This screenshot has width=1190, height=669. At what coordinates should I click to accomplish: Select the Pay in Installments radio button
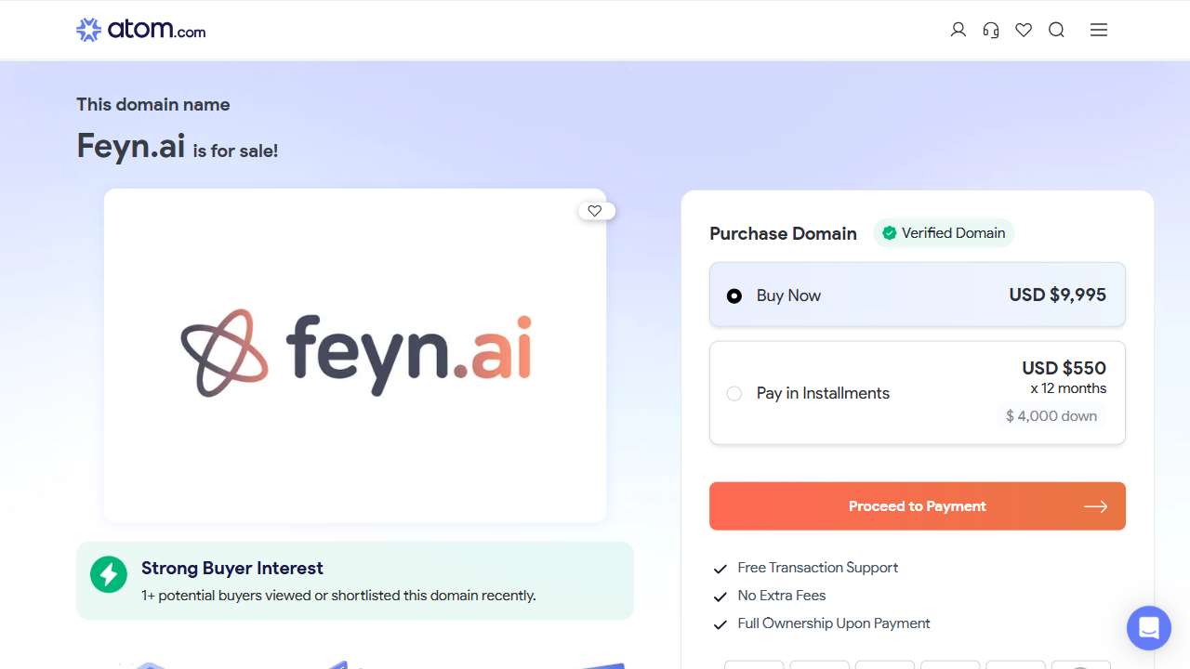[734, 393]
